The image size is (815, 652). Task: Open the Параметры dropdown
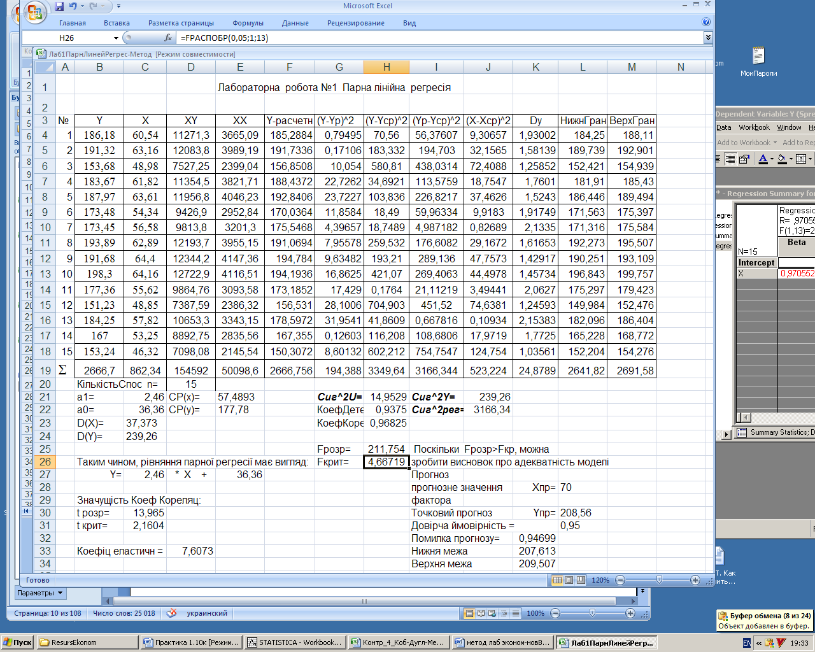pos(40,593)
